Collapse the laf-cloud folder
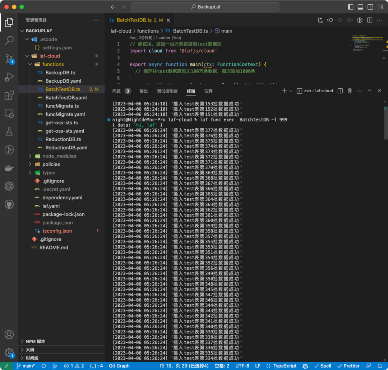 (x=27, y=56)
